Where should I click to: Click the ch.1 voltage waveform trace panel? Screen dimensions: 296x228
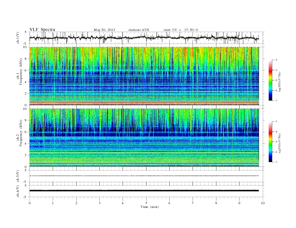(147, 38)
